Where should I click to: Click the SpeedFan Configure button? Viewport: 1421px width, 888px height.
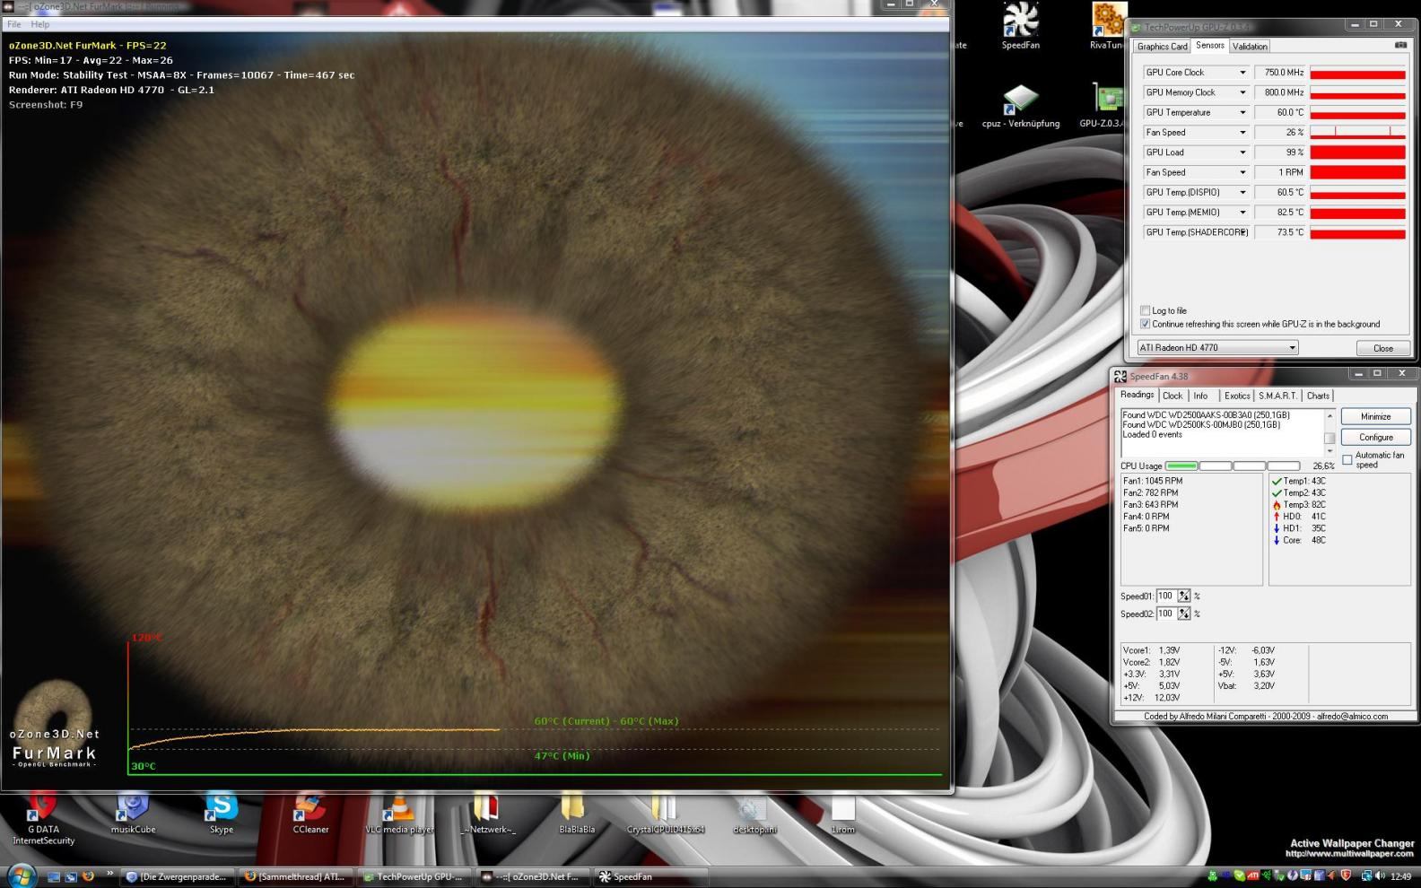1375,437
